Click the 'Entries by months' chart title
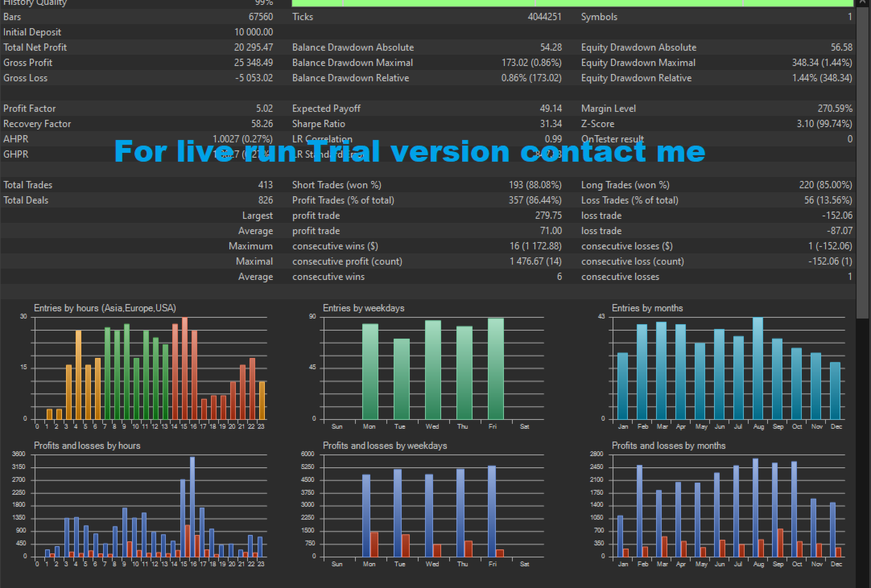The width and height of the screenshot is (871, 588). 647,308
